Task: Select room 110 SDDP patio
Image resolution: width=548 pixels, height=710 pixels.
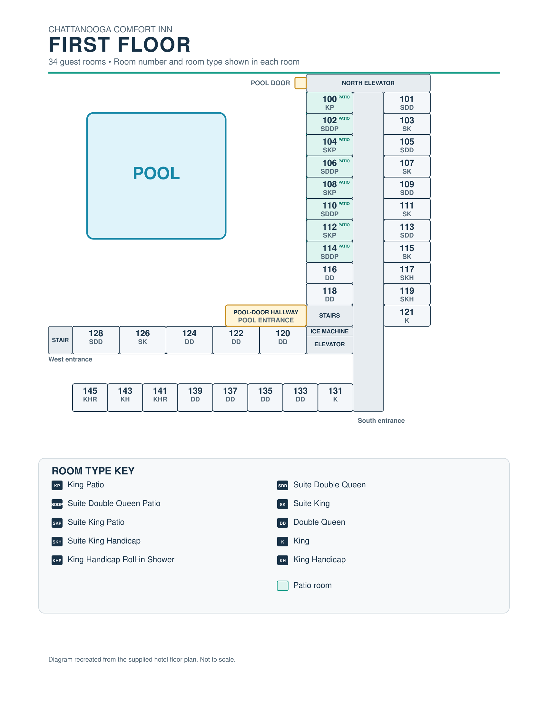Action: 329,209
